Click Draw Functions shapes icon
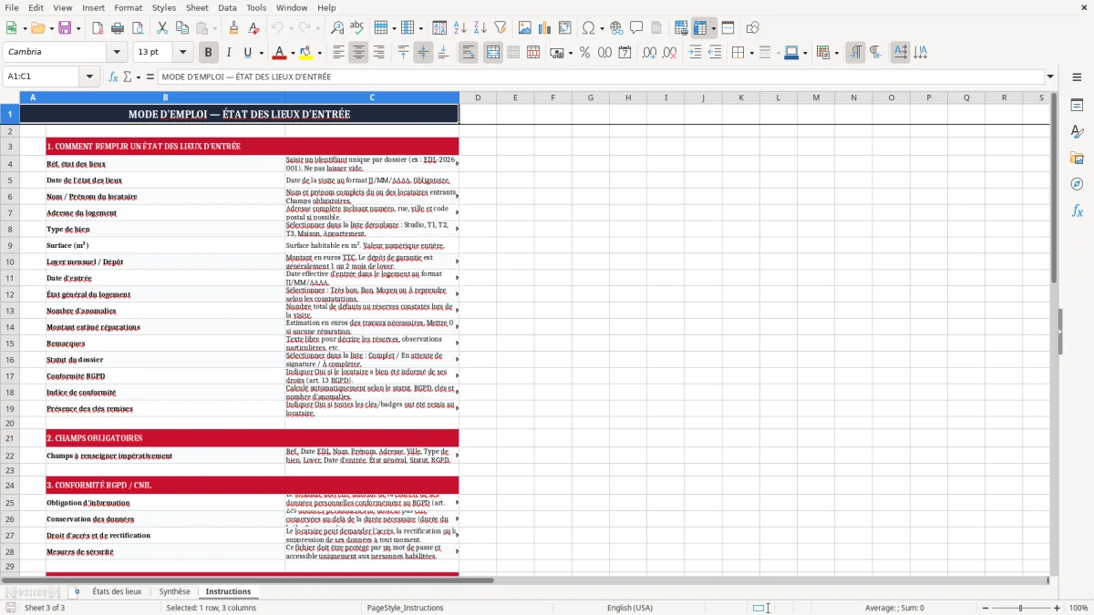 [752, 28]
